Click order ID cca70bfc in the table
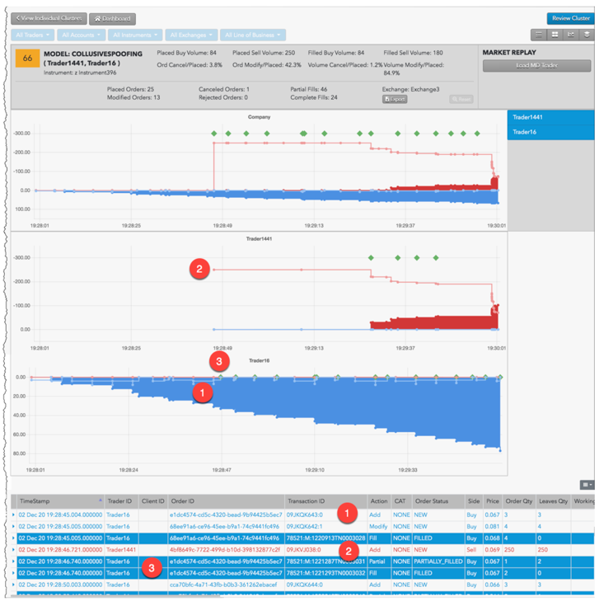604x606 pixels. coord(223,585)
